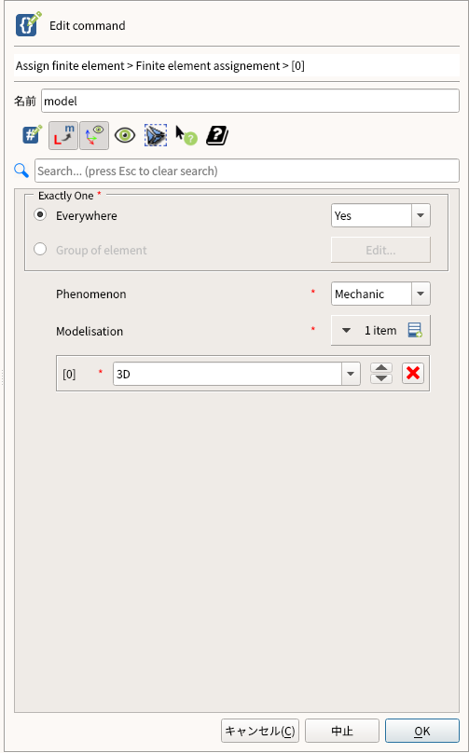Open the black question book documentation icon
The height and width of the screenshot is (753, 469).
(x=217, y=135)
